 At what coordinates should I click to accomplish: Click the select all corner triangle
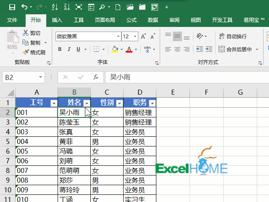coord(11,93)
